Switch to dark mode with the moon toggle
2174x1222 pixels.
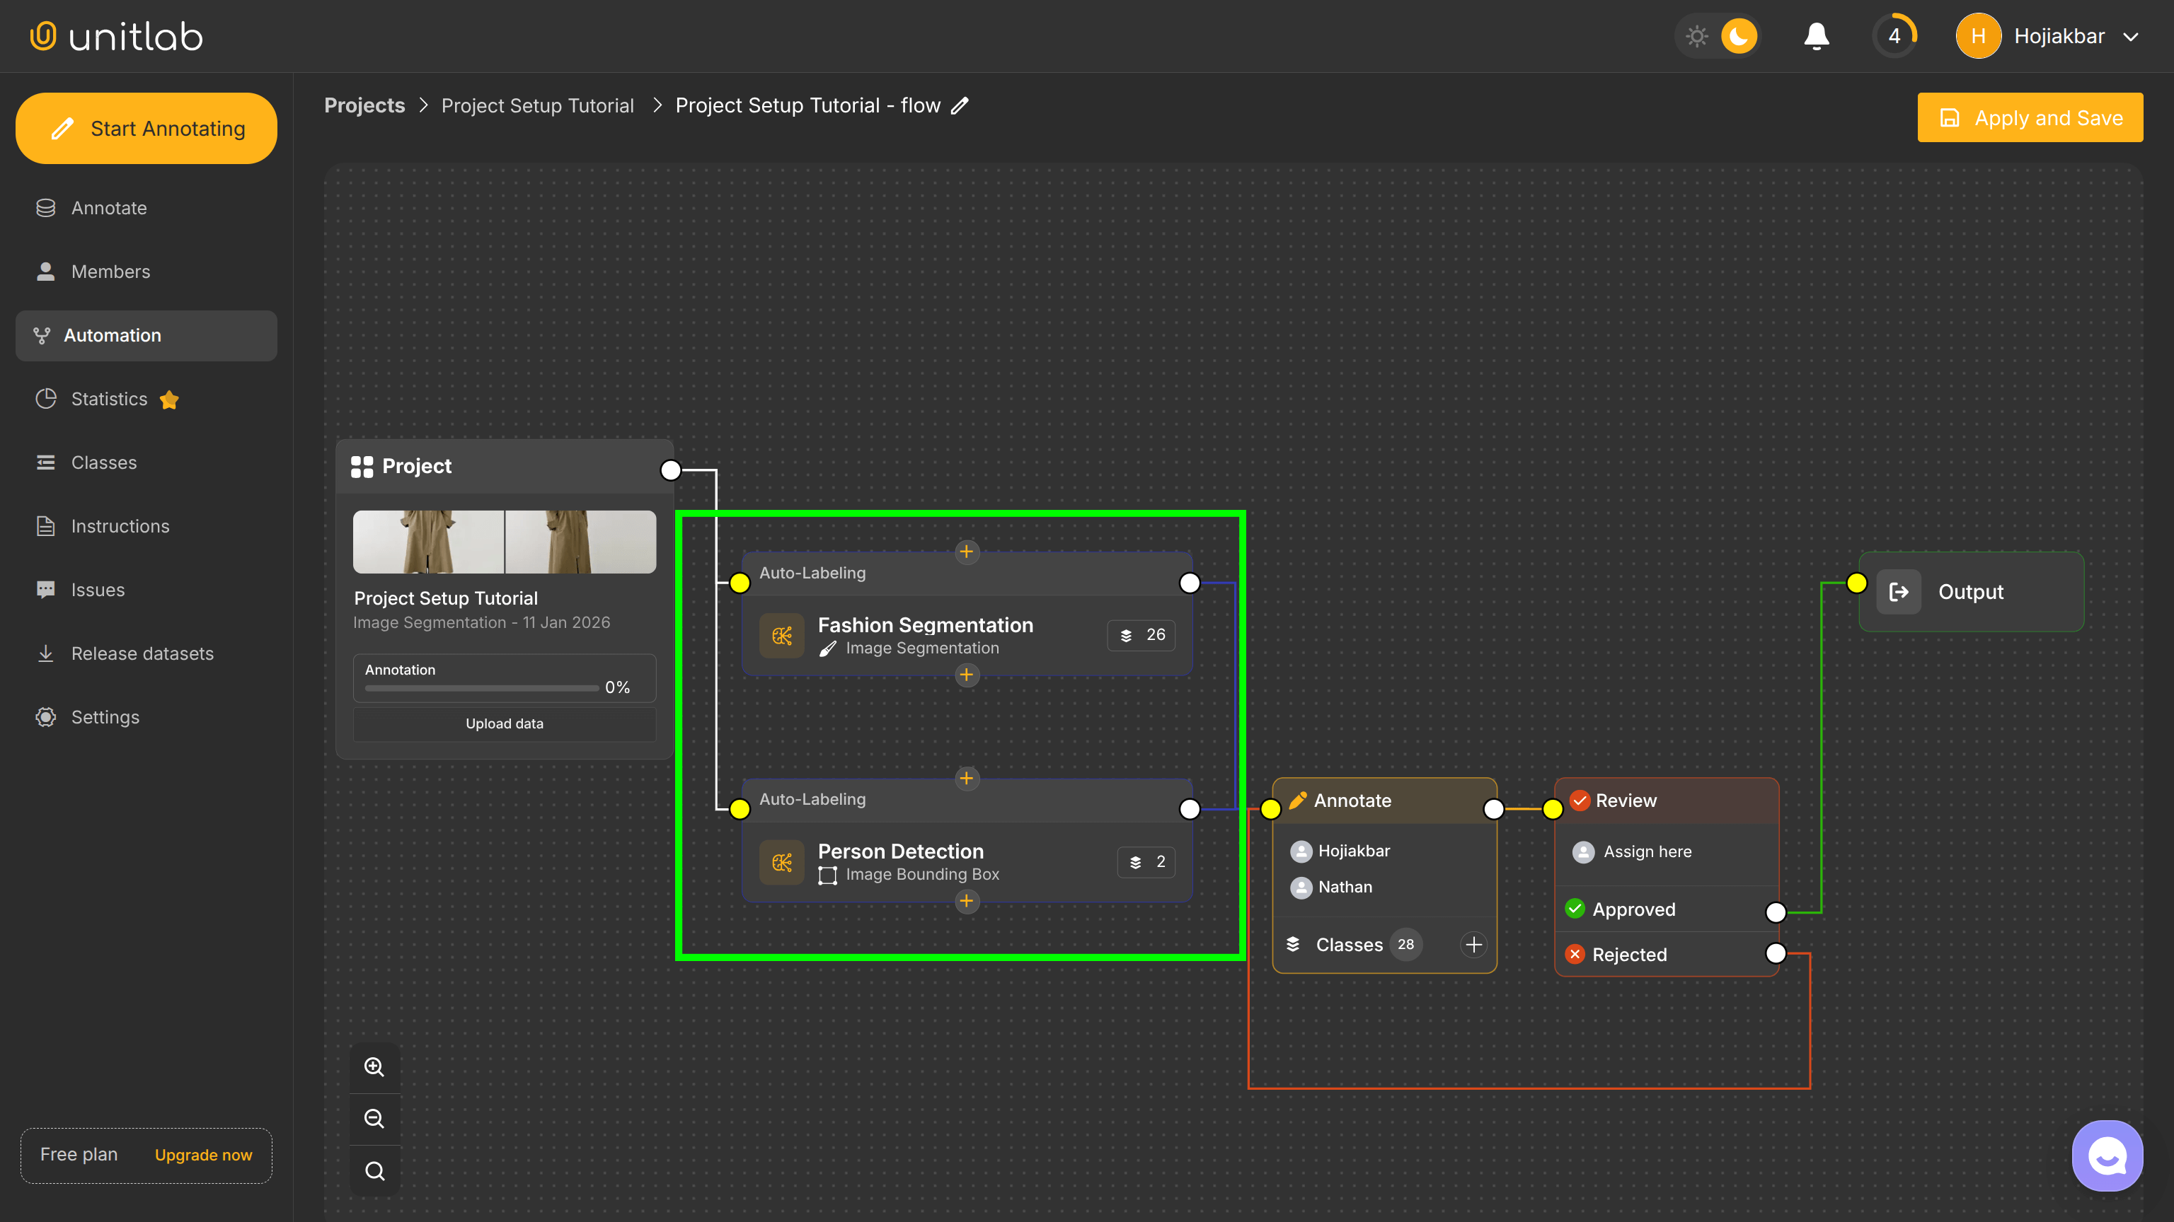point(1739,35)
